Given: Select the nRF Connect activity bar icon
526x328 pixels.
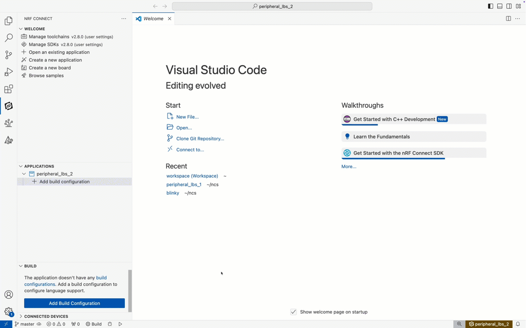Looking at the screenshot, I should tap(9, 106).
